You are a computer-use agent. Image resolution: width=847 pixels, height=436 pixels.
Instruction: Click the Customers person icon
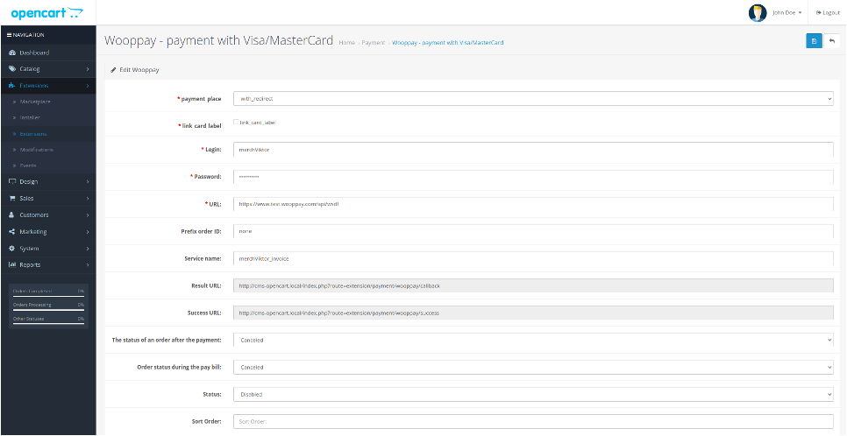point(12,214)
